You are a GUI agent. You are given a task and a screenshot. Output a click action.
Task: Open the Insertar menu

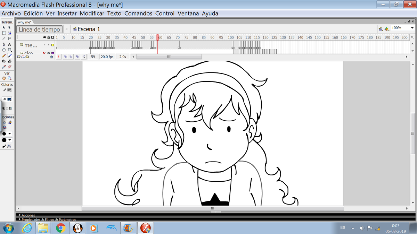click(x=67, y=14)
